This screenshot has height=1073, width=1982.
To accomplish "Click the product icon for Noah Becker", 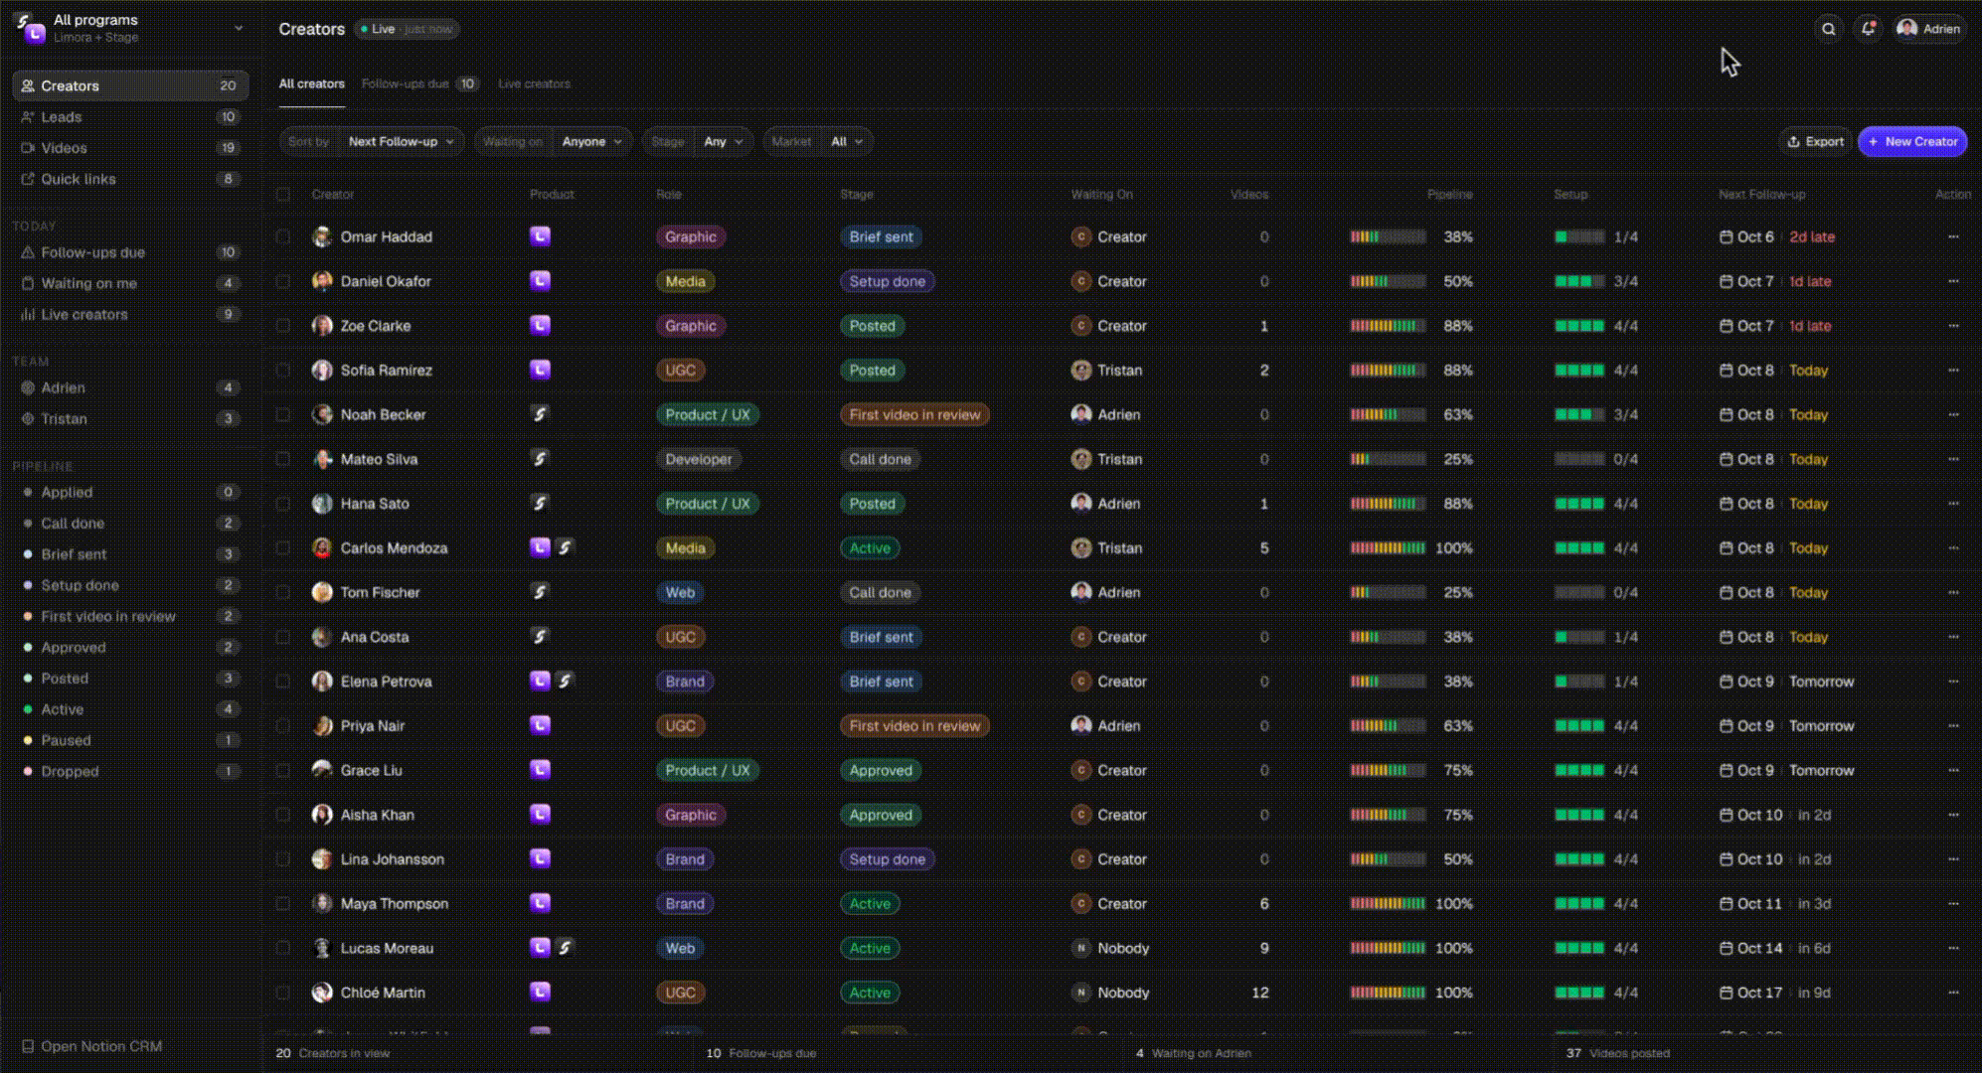I will coord(540,414).
